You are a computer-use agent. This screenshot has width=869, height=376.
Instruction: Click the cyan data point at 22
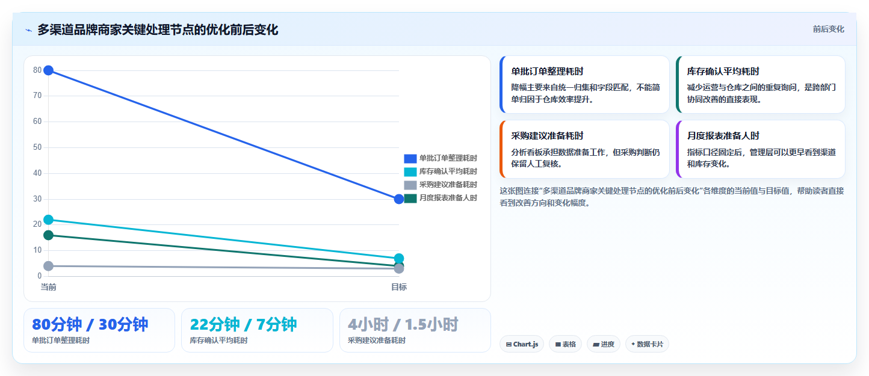(x=49, y=220)
